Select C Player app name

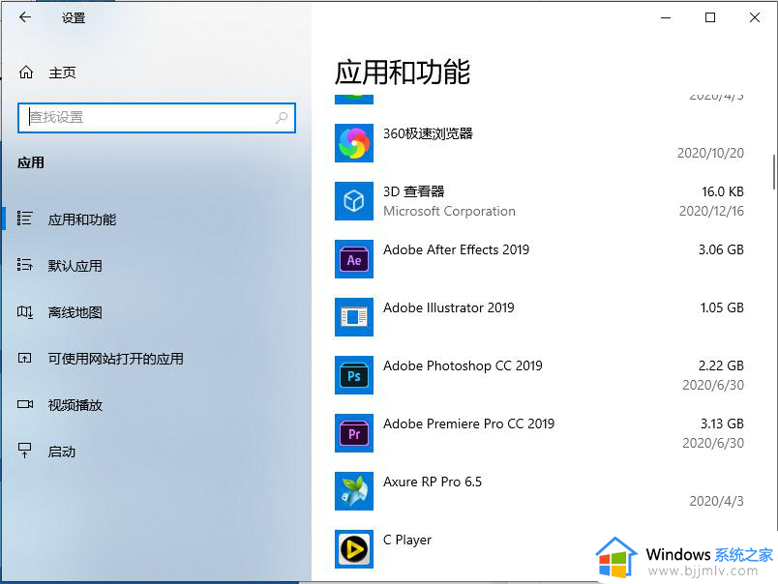[x=406, y=540]
